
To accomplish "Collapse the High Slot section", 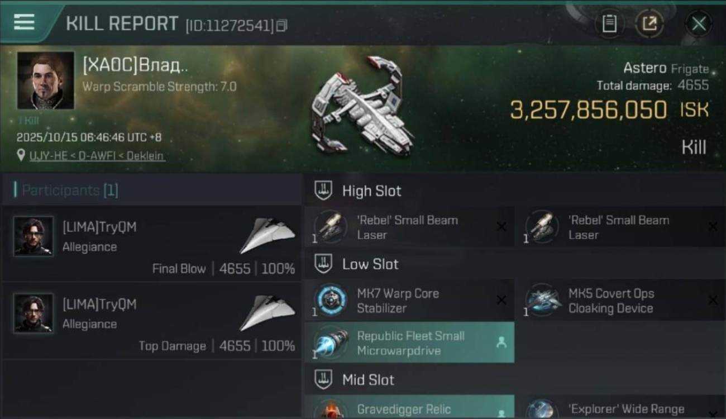I will [x=323, y=191].
